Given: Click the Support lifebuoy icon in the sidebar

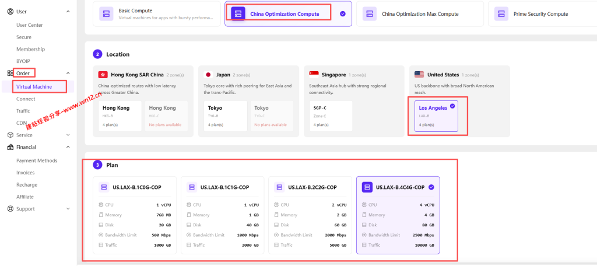Looking at the screenshot, I should [x=10, y=209].
